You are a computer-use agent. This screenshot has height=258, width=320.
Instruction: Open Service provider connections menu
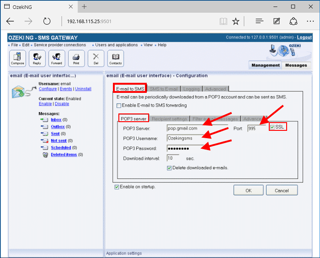60,45
